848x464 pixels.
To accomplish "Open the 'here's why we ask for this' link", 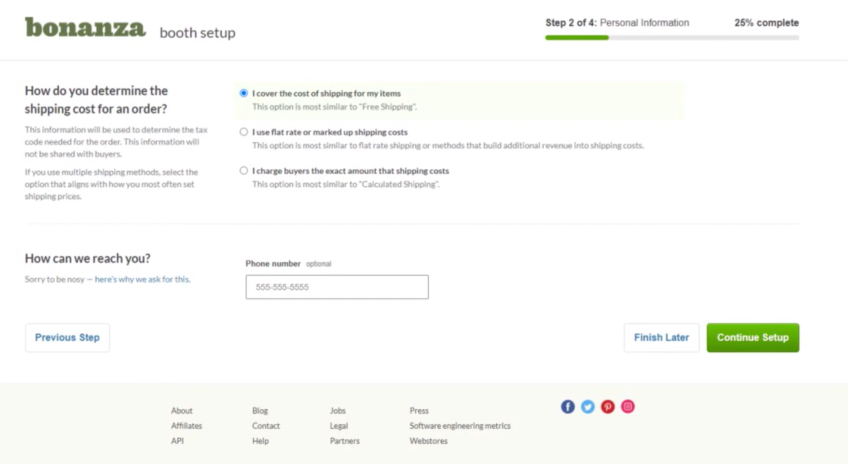I will coord(141,279).
